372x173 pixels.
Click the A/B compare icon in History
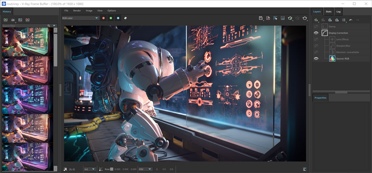[x=13, y=20]
